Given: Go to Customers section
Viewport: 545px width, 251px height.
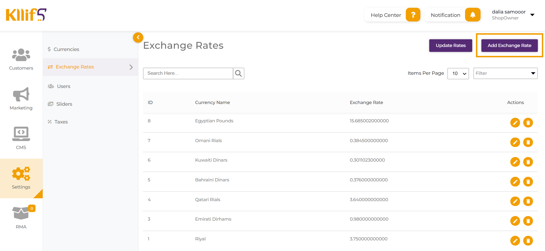Looking at the screenshot, I should coord(21,59).
